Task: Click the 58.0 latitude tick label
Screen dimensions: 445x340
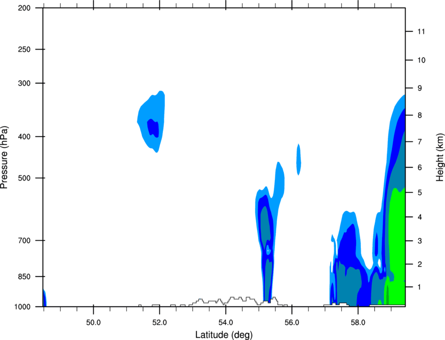Action: point(358,323)
